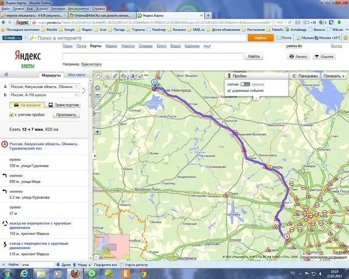Bookmark this page with star icon
Image resolution: width=349 pixels, height=279 pixels.
(x=274, y=23)
